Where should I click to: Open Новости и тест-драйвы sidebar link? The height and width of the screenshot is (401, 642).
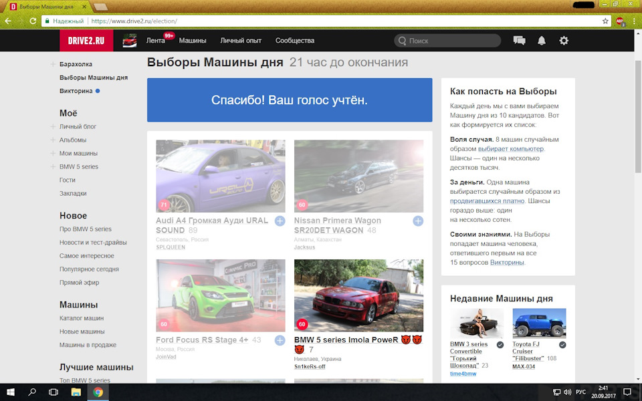coord(93,243)
